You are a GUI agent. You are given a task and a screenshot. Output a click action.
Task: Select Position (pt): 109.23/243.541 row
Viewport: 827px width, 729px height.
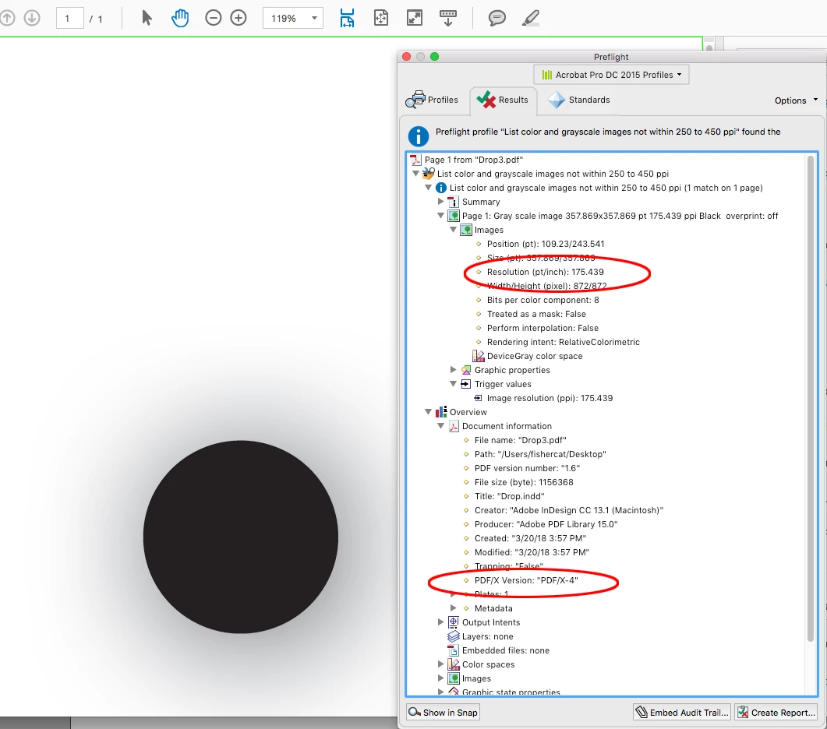[x=546, y=244]
